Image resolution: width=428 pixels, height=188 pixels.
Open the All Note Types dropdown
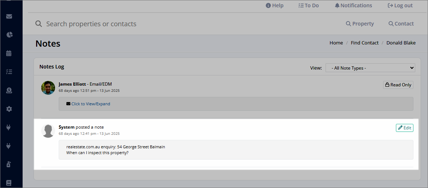point(370,68)
